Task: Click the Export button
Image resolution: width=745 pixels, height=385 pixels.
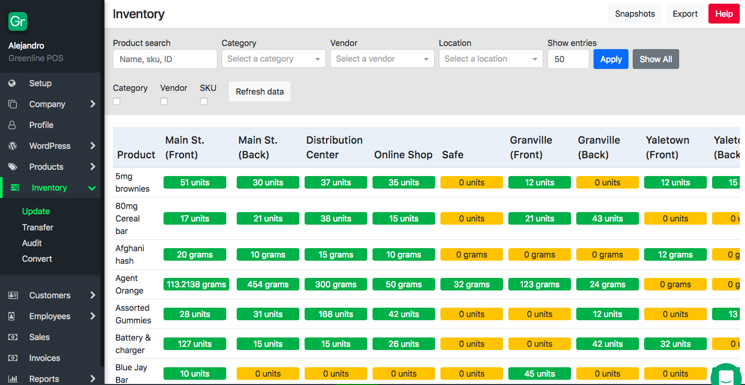Action: [x=685, y=14]
